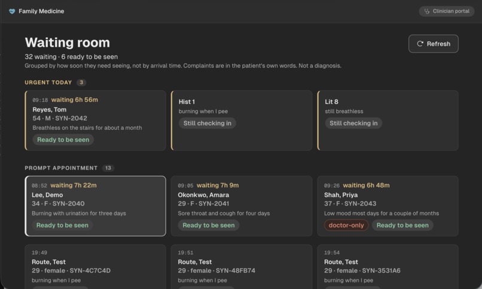
Task: Click the prompt appointment count badge 13
Action: [108, 168]
